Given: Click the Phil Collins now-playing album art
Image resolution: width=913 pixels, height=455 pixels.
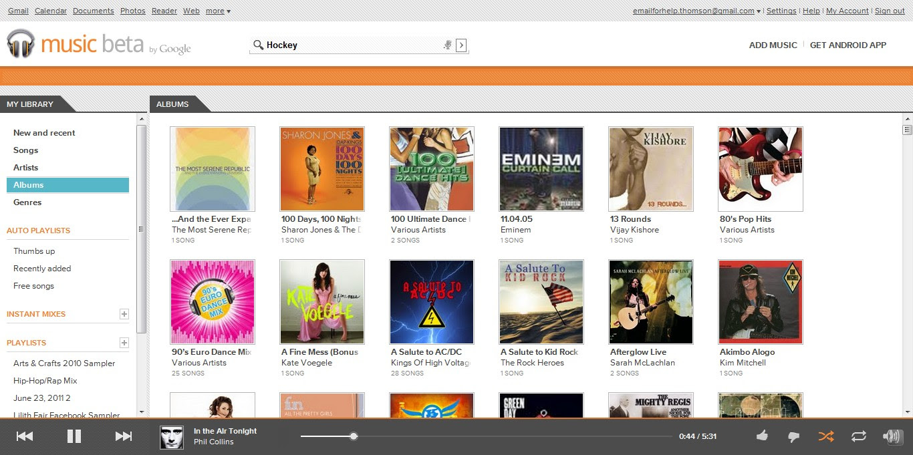Looking at the screenshot, I should point(171,437).
